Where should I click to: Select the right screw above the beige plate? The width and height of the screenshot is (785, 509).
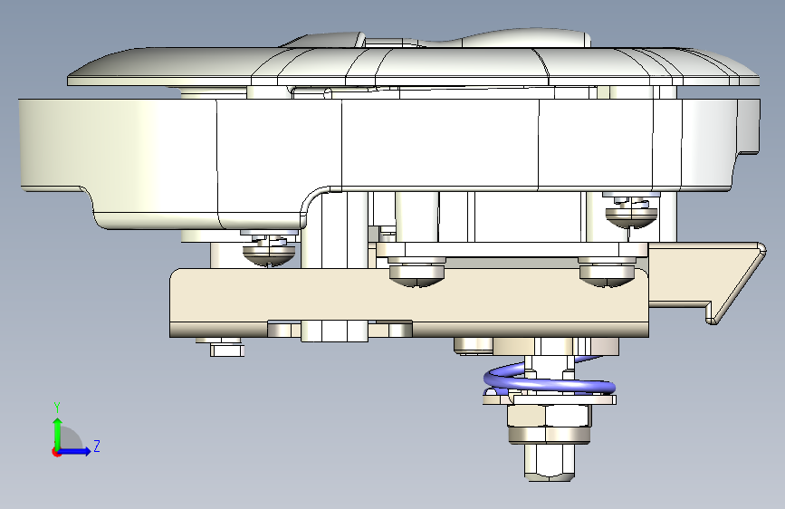point(608,273)
